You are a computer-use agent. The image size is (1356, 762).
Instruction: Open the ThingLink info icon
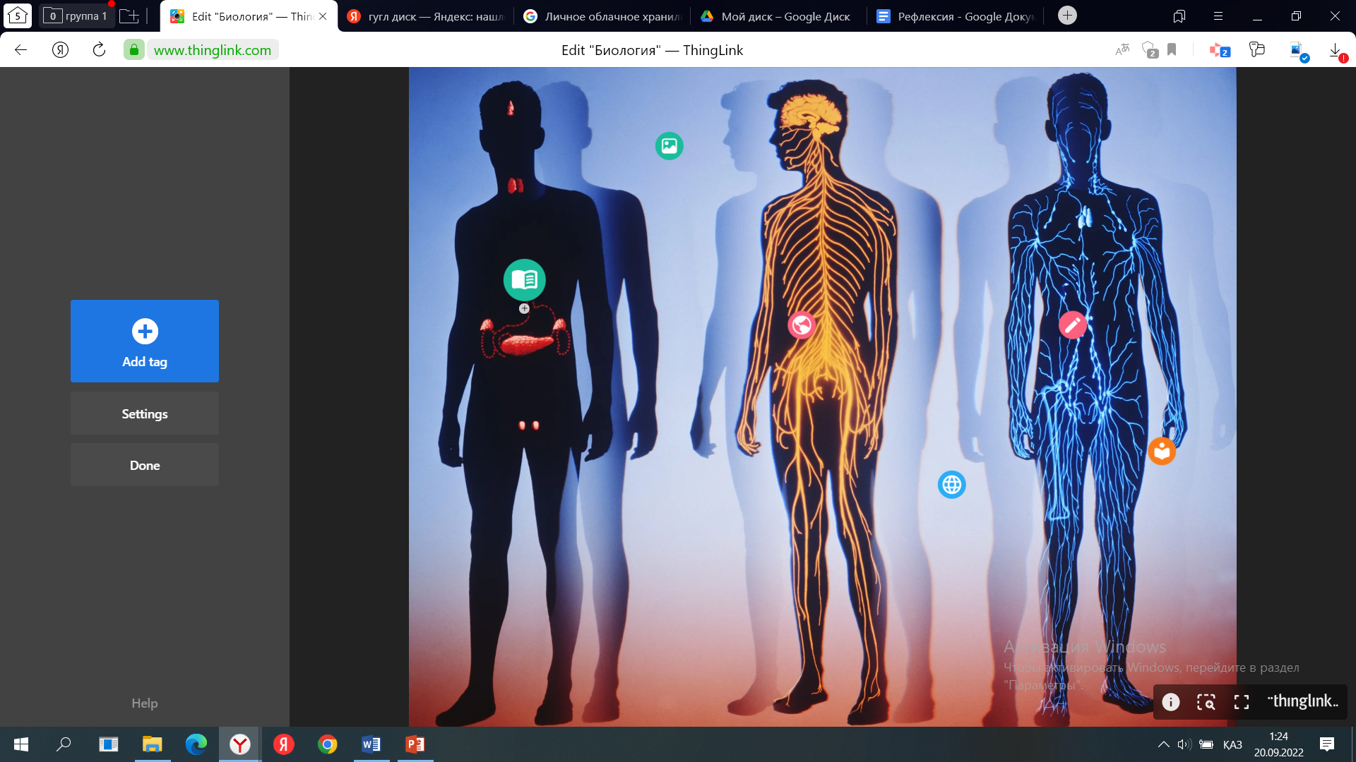pos(1171,702)
